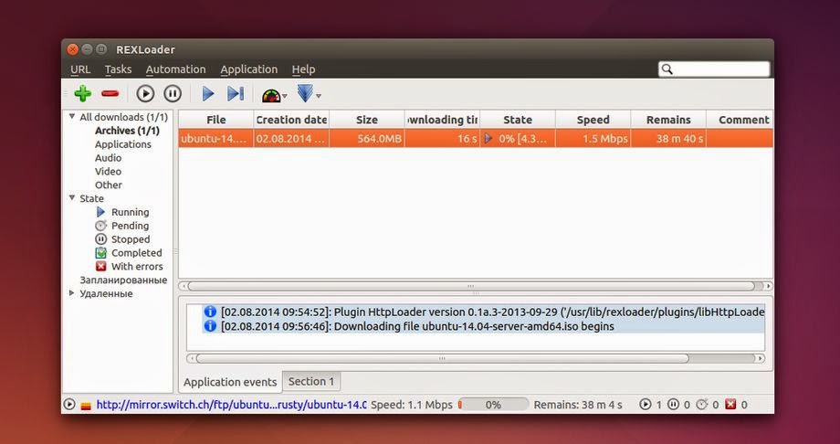The width and height of the screenshot is (840, 444).
Task: Click the blue play start selected icon
Action: [208, 94]
